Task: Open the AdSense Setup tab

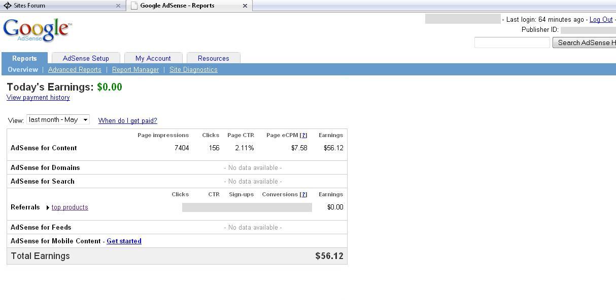Action: point(86,58)
